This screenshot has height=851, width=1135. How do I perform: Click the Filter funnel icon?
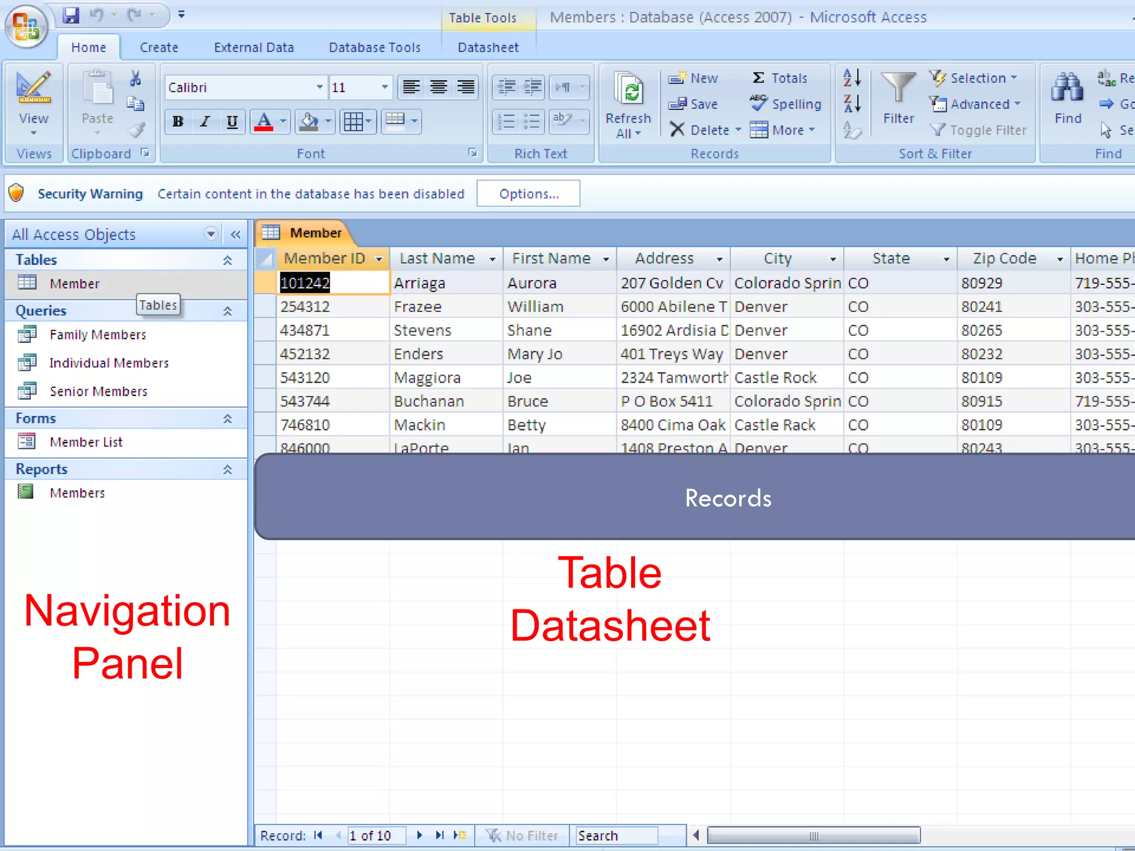tap(898, 88)
